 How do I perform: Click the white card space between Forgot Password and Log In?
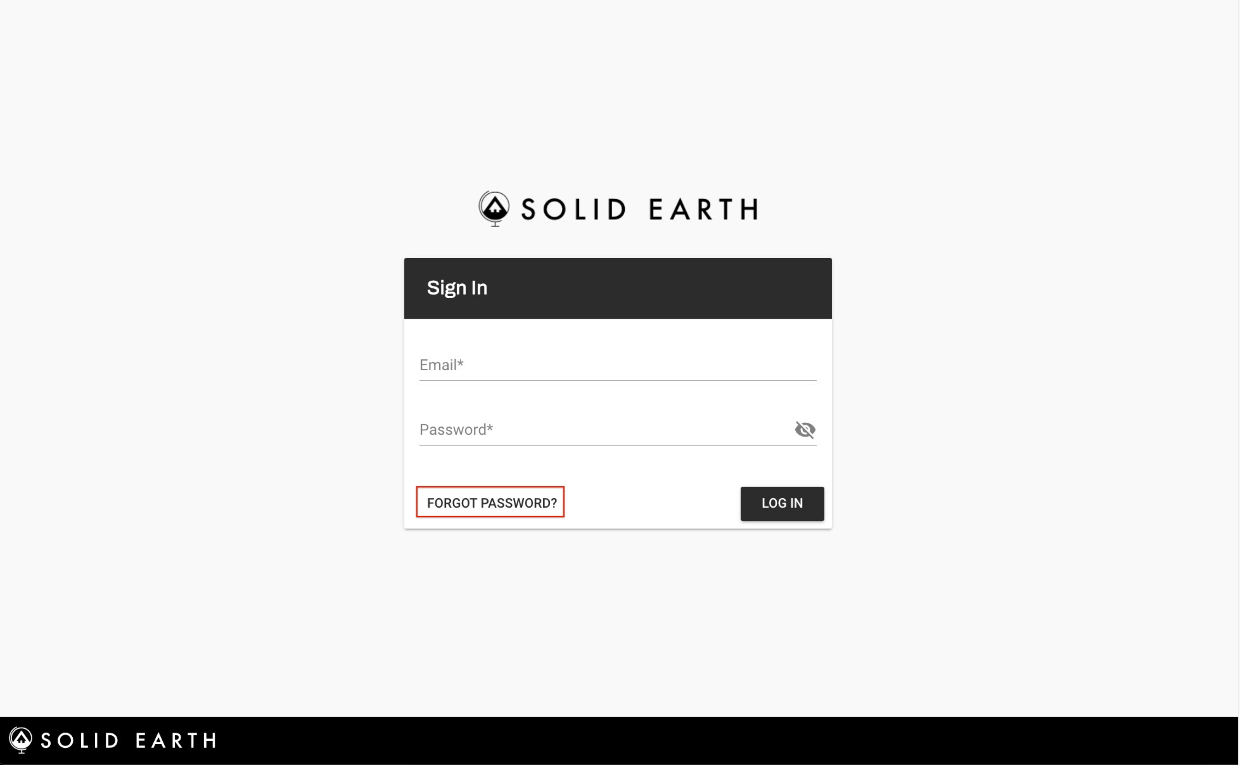pos(653,503)
